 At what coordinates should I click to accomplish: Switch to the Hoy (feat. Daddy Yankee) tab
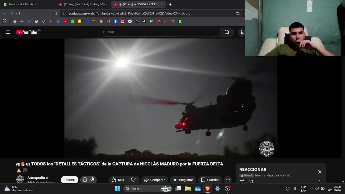(x=83, y=4)
